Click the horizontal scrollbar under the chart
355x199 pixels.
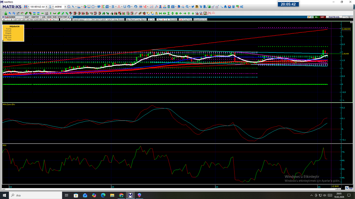[172, 189]
